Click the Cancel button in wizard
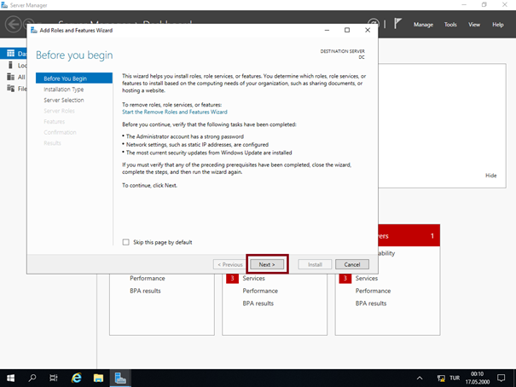 click(x=352, y=264)
